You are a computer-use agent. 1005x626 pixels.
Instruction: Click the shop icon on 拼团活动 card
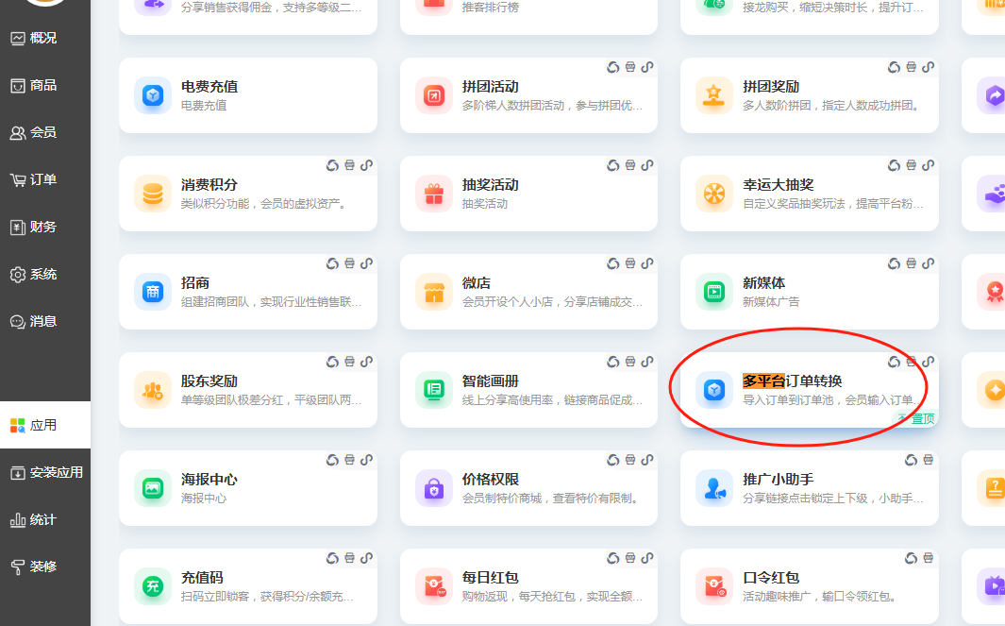point(630,67)
